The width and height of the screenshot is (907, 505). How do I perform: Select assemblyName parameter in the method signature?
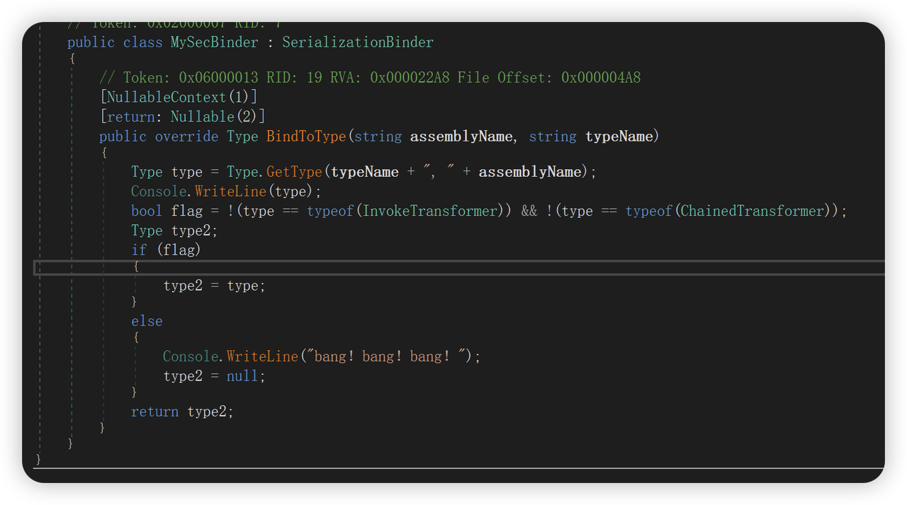(461, 137)
